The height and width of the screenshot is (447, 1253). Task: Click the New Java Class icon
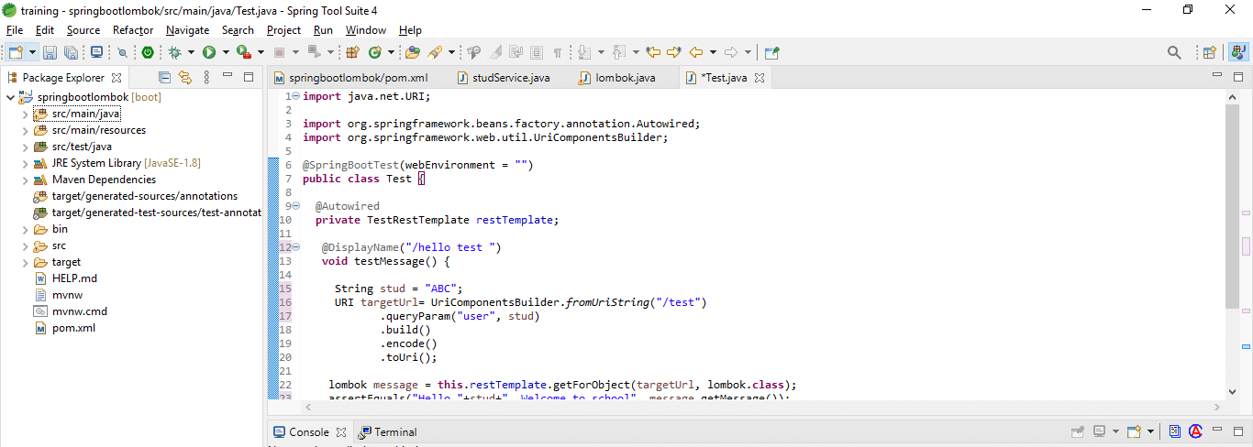point(374,53)
